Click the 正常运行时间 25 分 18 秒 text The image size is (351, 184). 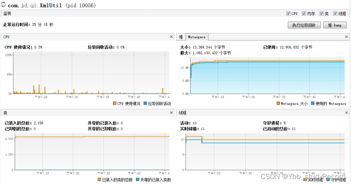28,24
